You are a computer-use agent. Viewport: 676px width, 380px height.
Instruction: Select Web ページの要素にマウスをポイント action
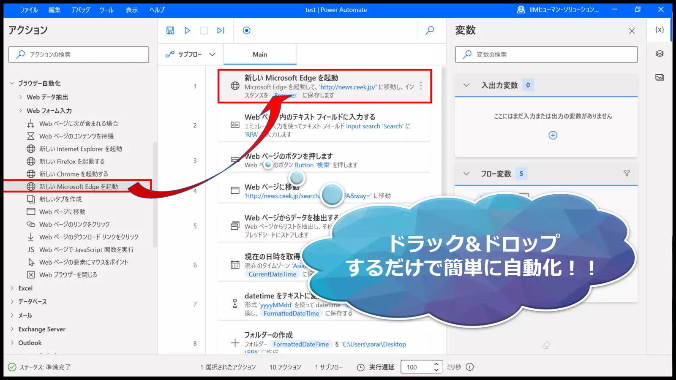(84, 262)
